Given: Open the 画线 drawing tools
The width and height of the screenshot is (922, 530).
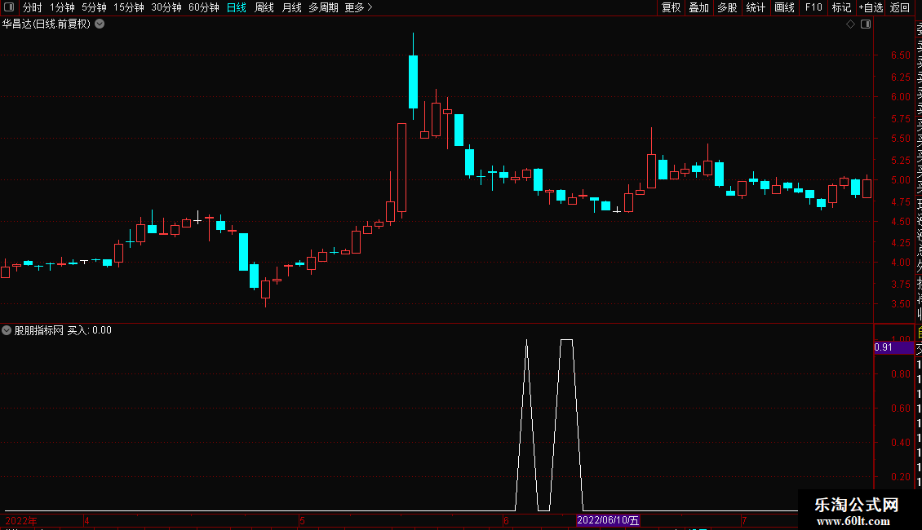Looking at the screenshot, I should 784,7.
